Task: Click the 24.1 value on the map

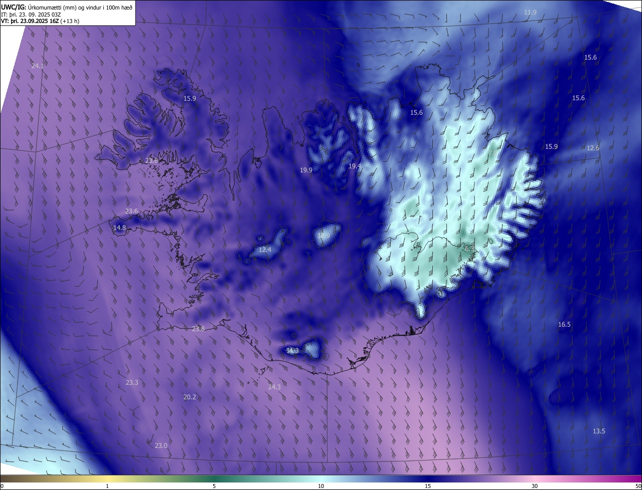Action: click(38, 66)
